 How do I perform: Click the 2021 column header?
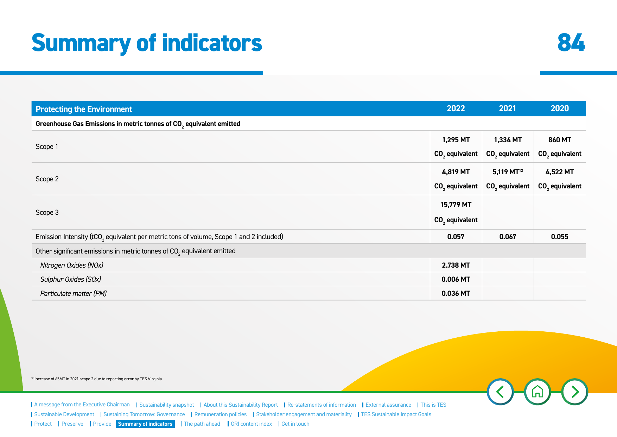point(508,108)
